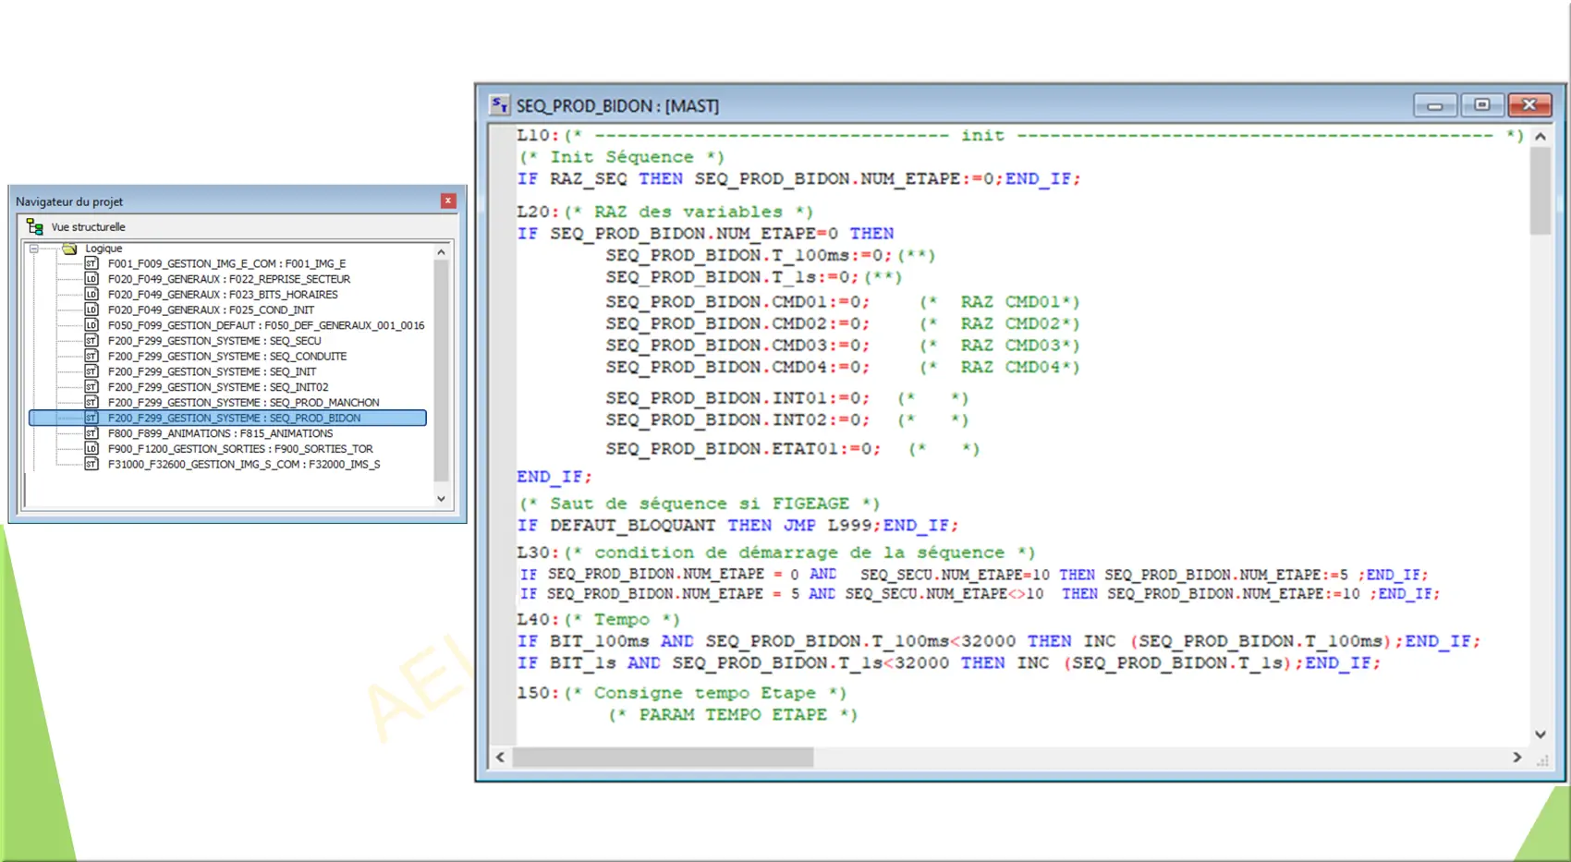Click the L10: label in code
This screenshot has width=1571, height=862.
539,135
